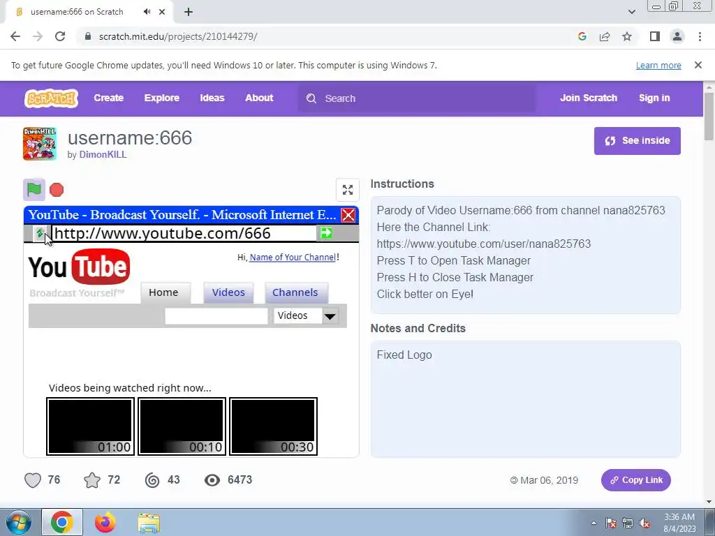Click the green go arrow in project address bar
The height and width of the screenshot is (536, 715).
pyautogui.click(x=327, y=233)
